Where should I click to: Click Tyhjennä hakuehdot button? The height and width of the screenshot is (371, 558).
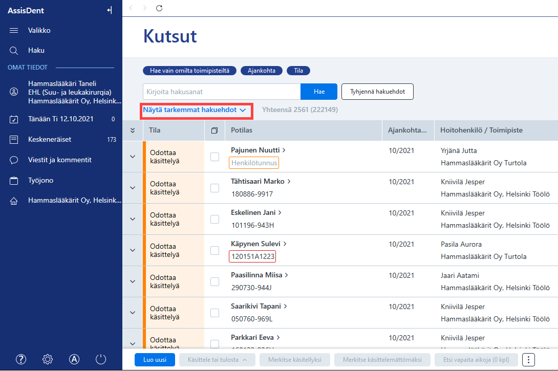click(x=377, y=92)
